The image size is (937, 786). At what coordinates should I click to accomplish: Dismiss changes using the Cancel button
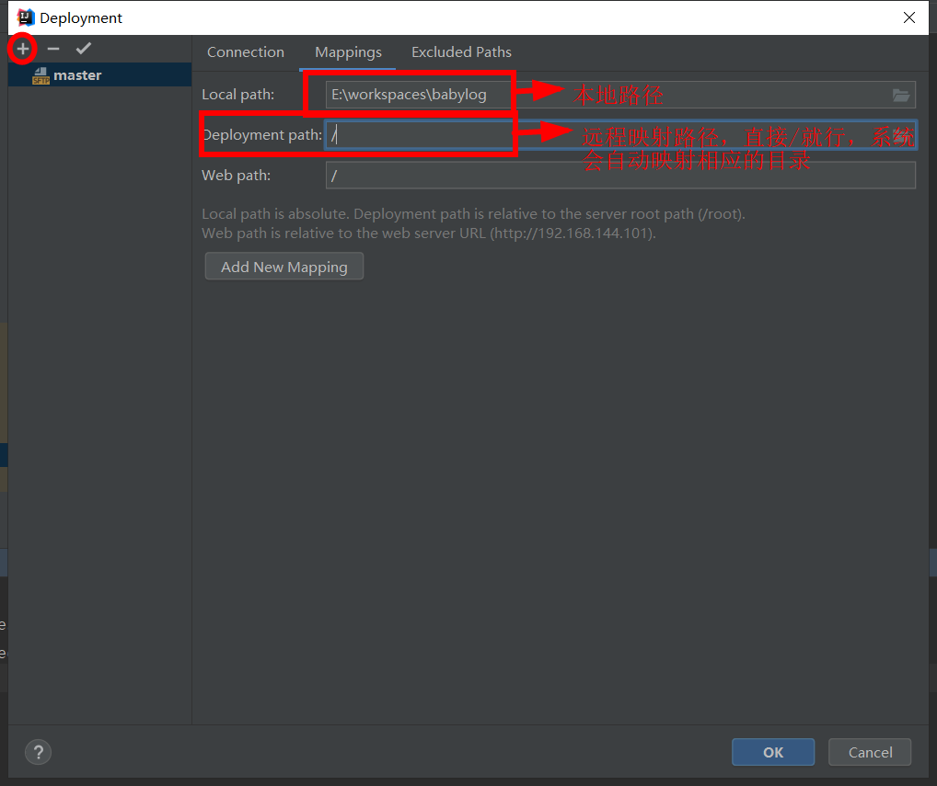pyautogui.click(x=869, y=752)
